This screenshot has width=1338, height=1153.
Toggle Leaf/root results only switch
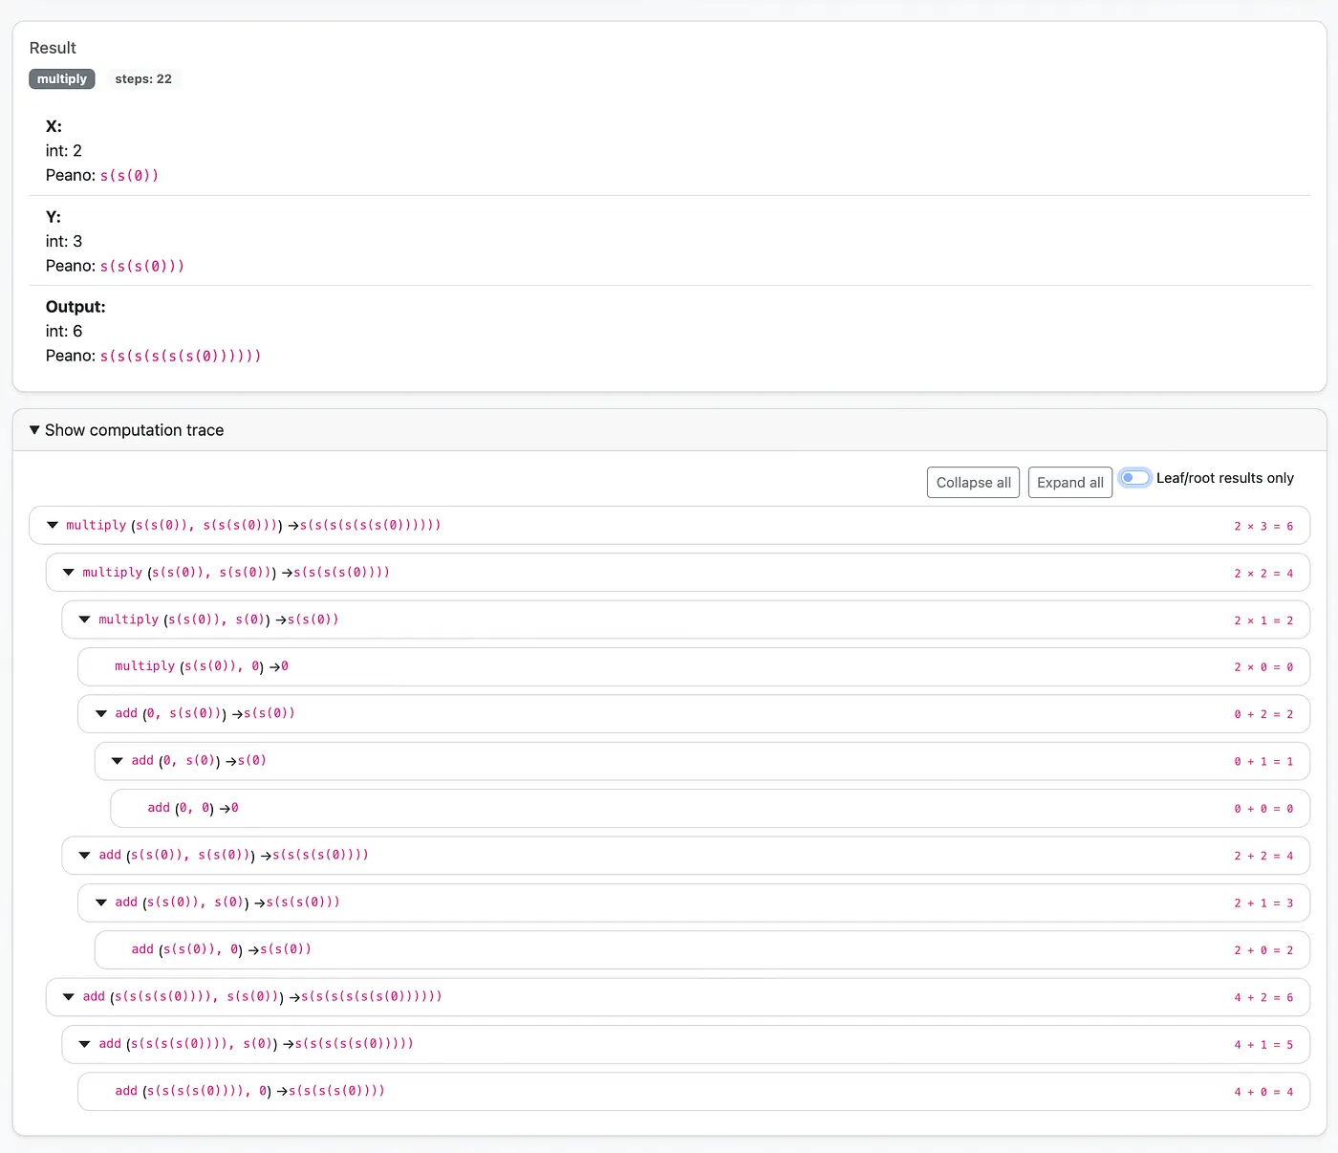(x=1134, y=478)
